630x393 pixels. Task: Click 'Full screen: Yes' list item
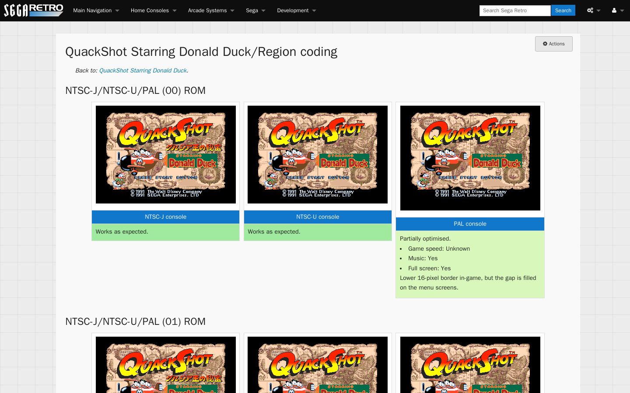(x=429, y=269)
